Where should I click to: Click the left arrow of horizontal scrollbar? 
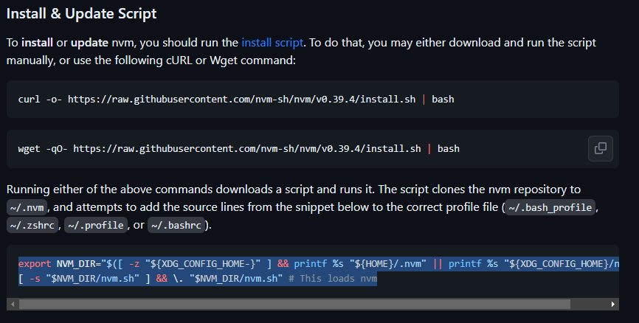13,305
